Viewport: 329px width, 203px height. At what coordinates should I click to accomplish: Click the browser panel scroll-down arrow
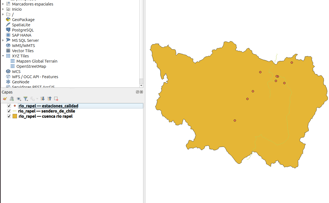141,86
